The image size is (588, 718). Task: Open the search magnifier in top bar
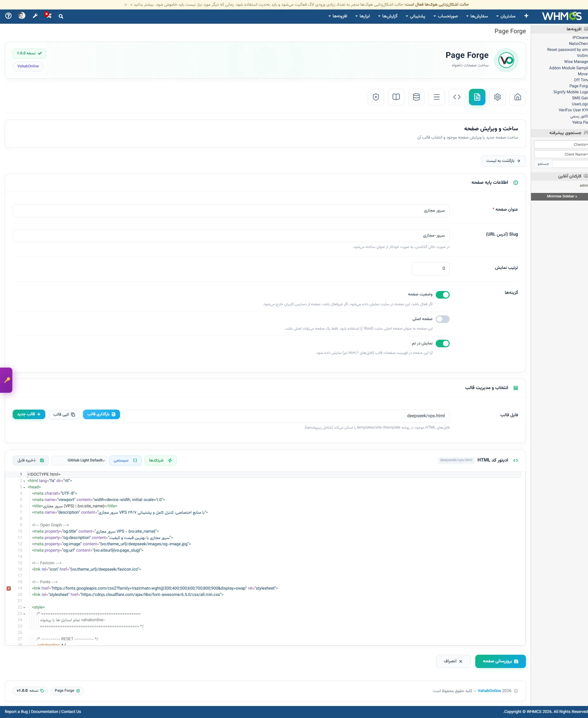[x=60, y=16]
